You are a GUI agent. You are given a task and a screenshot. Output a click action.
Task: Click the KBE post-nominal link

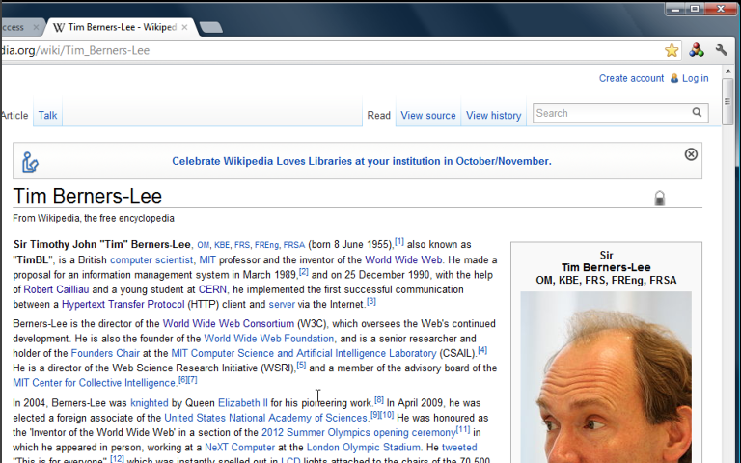point(222,245)
